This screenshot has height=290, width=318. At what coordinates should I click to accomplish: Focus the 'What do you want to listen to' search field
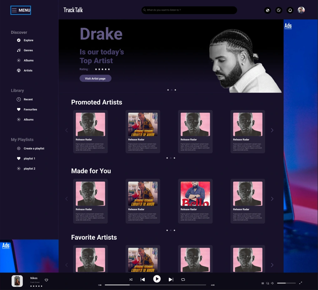189,10
